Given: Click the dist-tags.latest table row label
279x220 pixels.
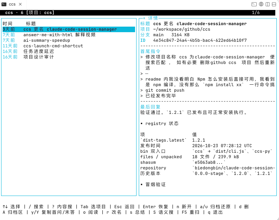Looking at the screenshot, I should pyautogui.click(x=163, y=140).
